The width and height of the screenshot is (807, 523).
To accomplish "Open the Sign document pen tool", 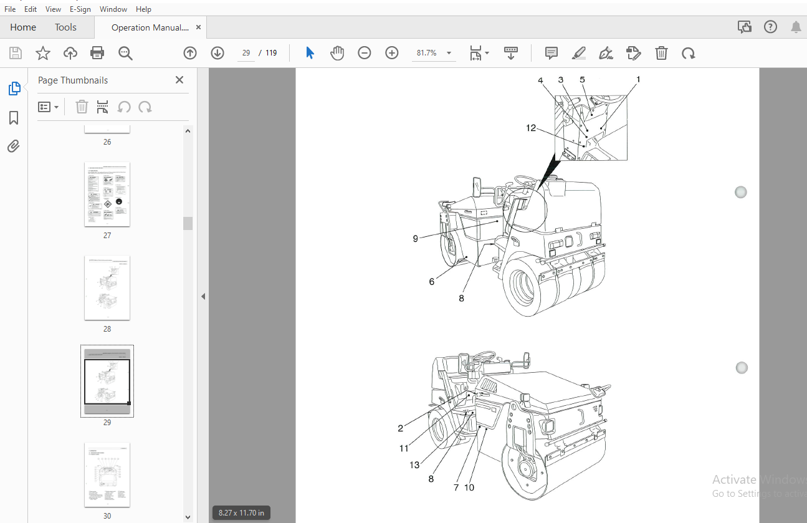I will click(x=606, y=53).
